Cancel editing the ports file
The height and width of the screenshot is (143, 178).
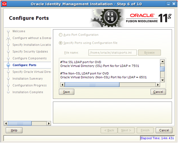(x=158, y=92)
